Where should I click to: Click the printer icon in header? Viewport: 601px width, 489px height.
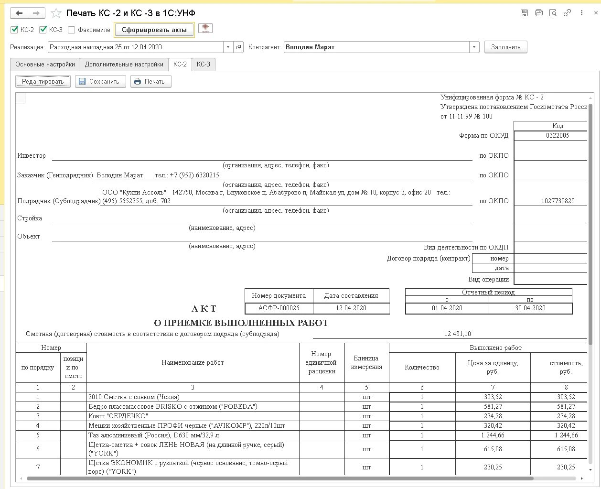(539, 13)
